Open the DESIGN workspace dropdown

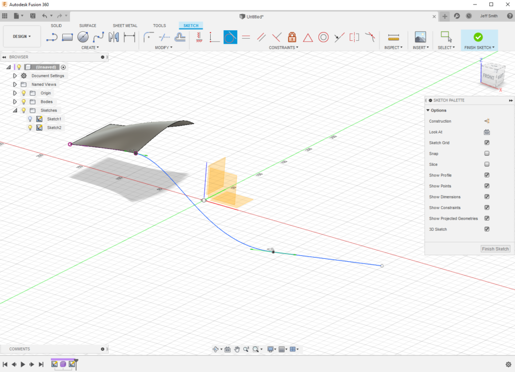pyautogui.click(x=22, y=36)
